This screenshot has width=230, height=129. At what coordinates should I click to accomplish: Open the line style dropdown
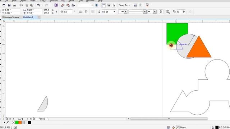click(x=145, y=12)
